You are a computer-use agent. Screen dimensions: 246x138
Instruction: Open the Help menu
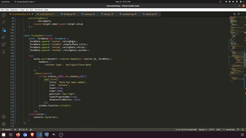46,10
